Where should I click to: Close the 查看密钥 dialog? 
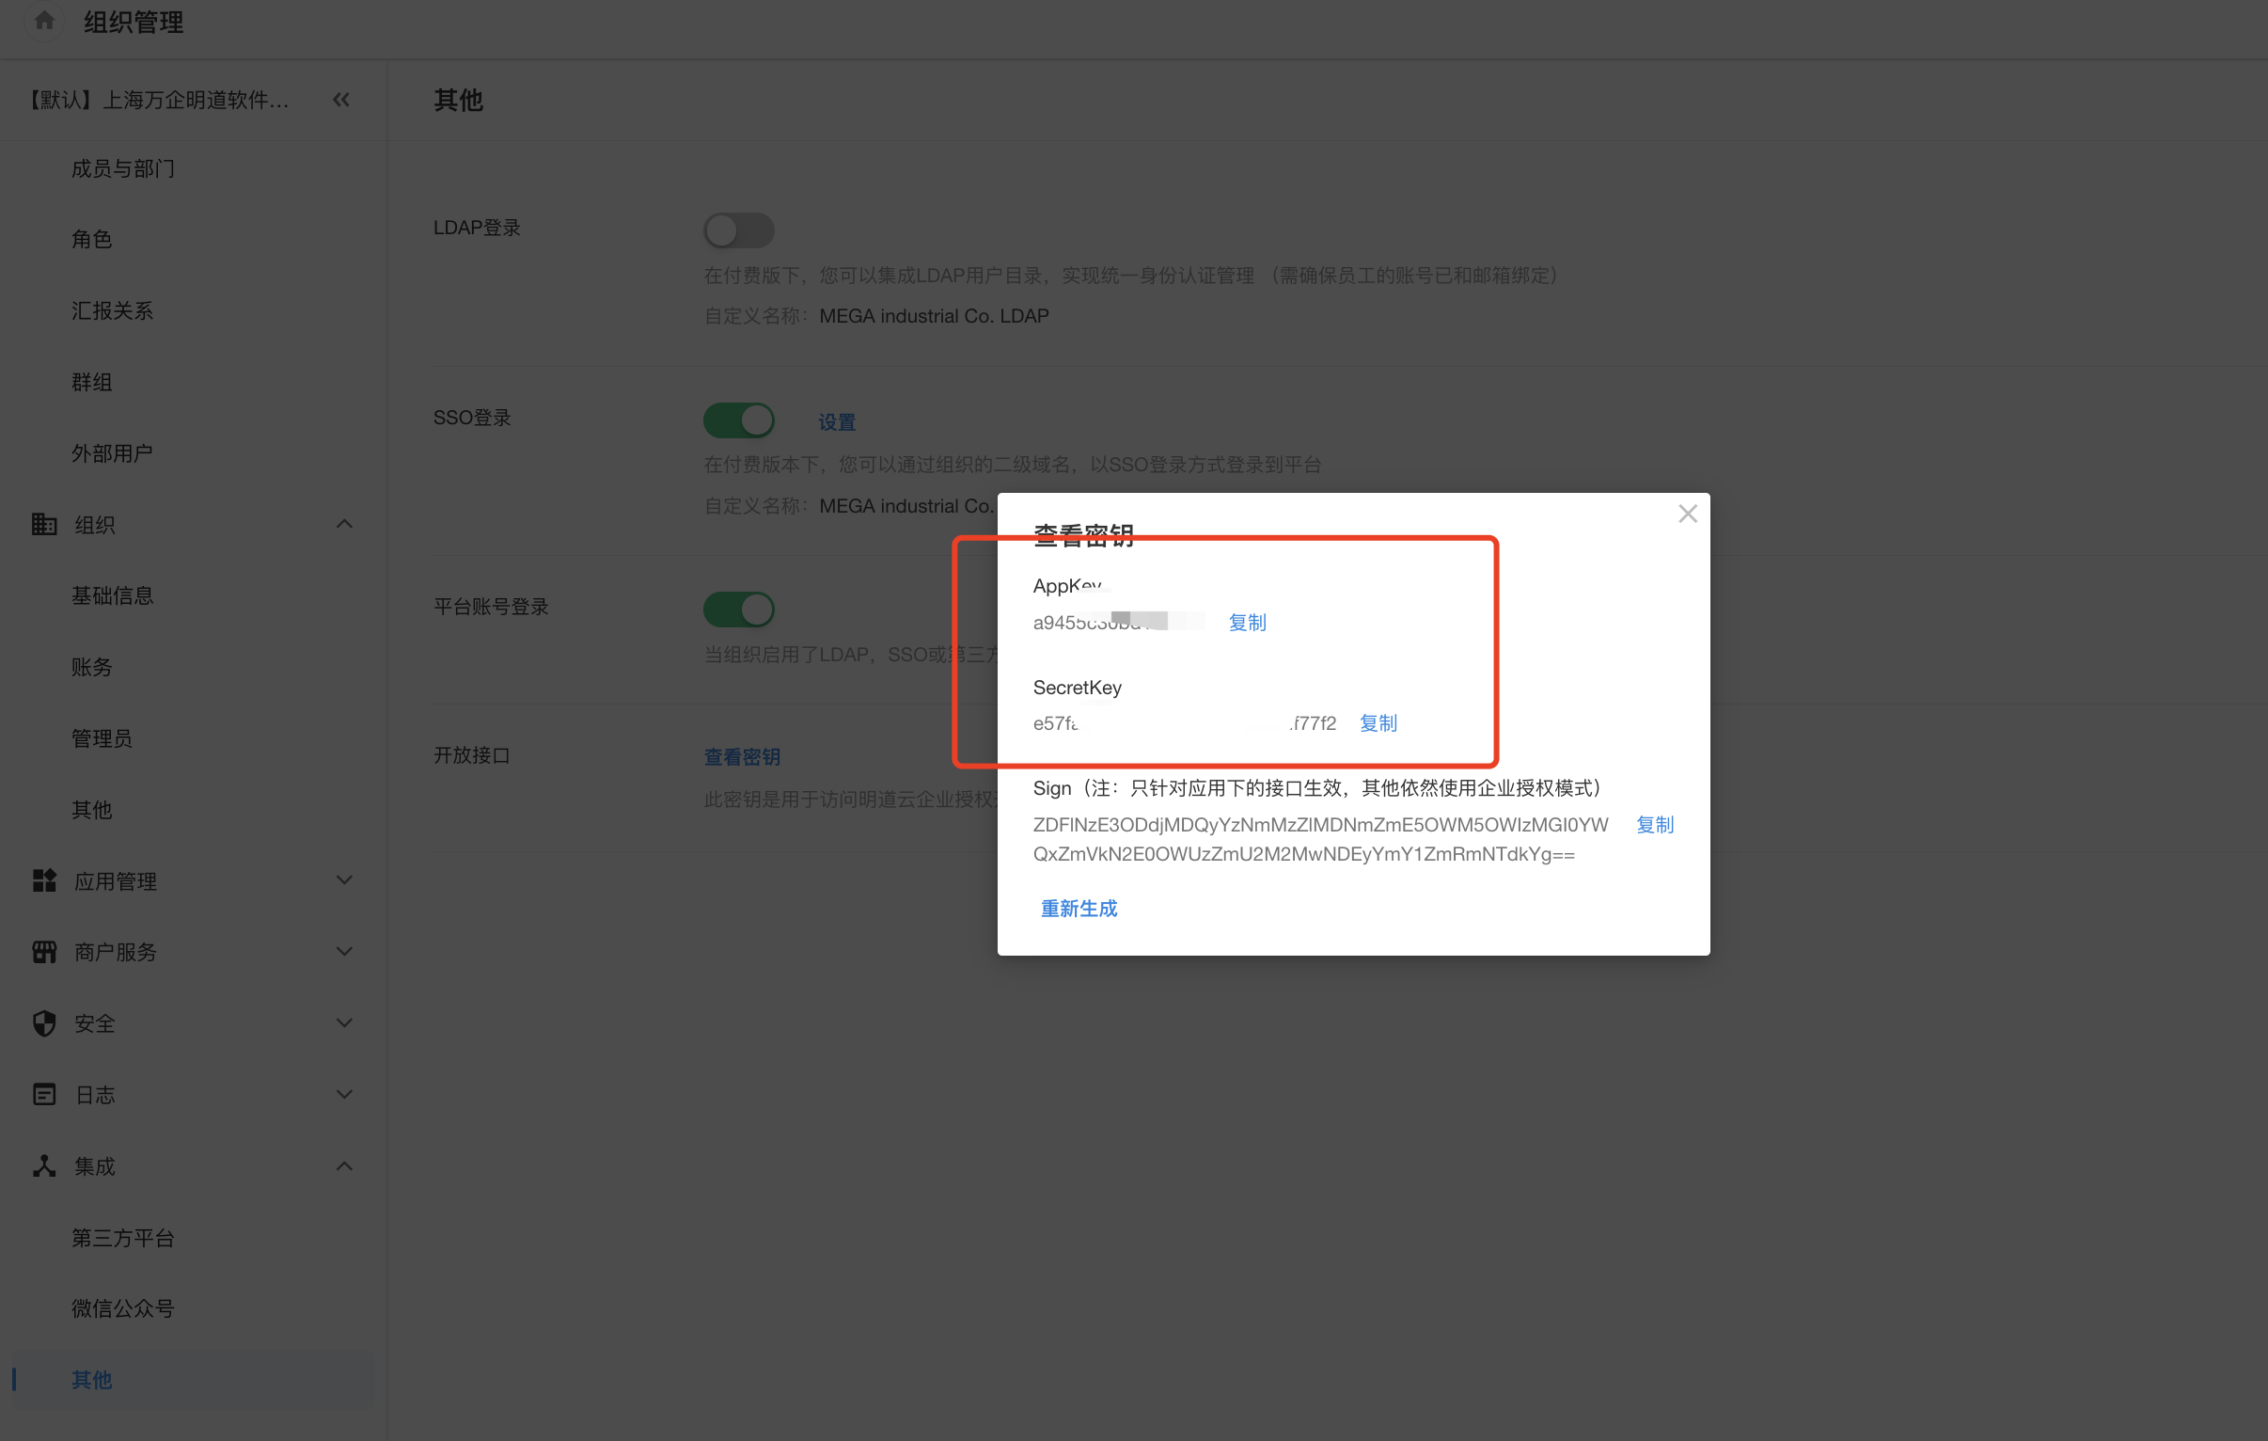[1687, 514]
